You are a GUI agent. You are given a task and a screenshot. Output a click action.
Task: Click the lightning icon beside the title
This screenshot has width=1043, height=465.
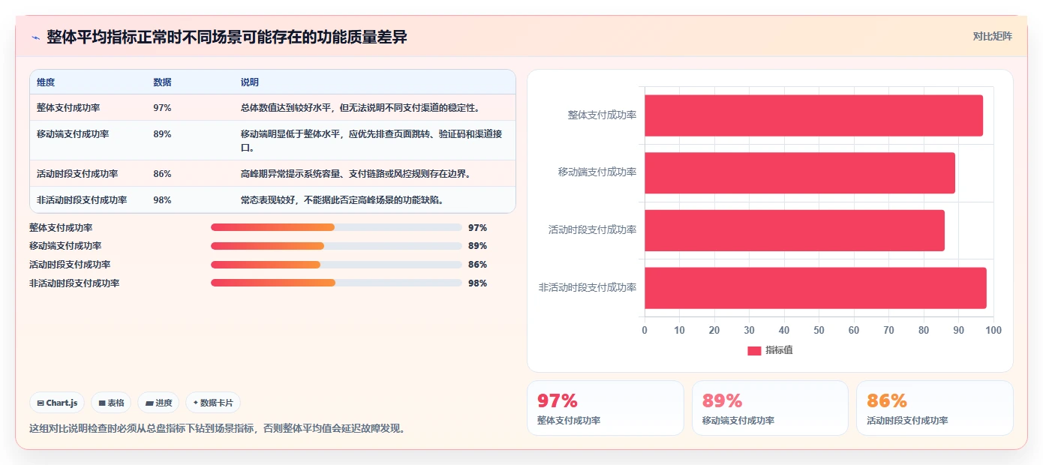click(x=35, y=37)
